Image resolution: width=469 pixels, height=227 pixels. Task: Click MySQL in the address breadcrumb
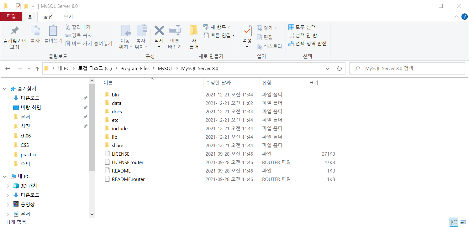tap(165, 69)
